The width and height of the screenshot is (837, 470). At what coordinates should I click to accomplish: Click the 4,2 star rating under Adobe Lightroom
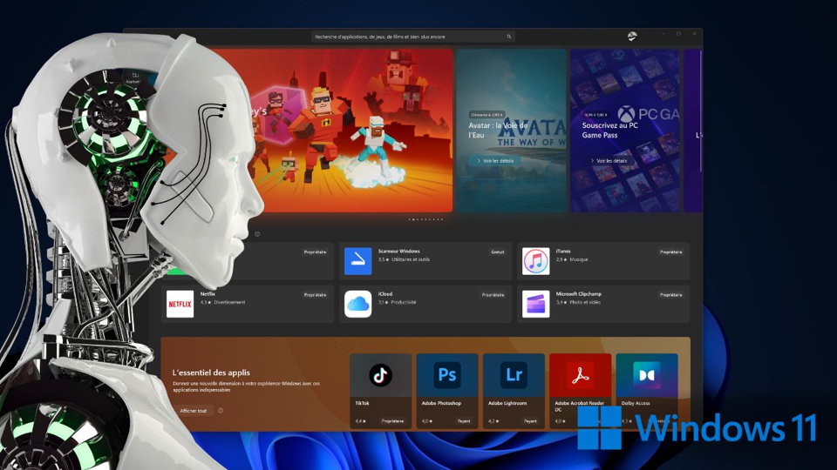coord(493,421)
